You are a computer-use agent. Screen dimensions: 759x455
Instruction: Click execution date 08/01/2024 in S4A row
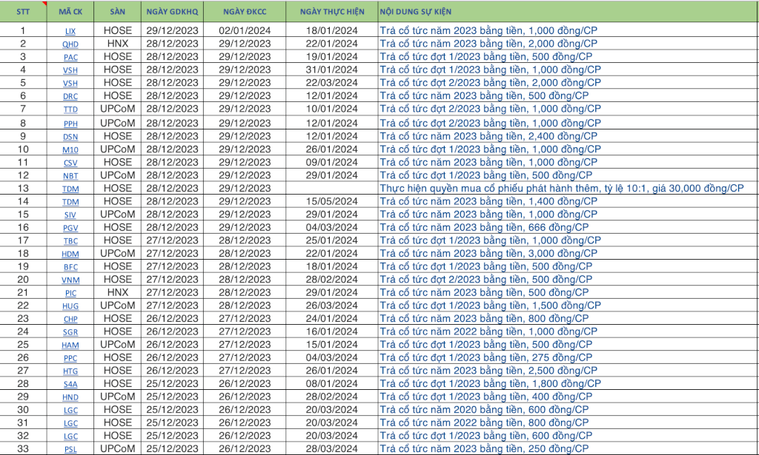(331, 384)
